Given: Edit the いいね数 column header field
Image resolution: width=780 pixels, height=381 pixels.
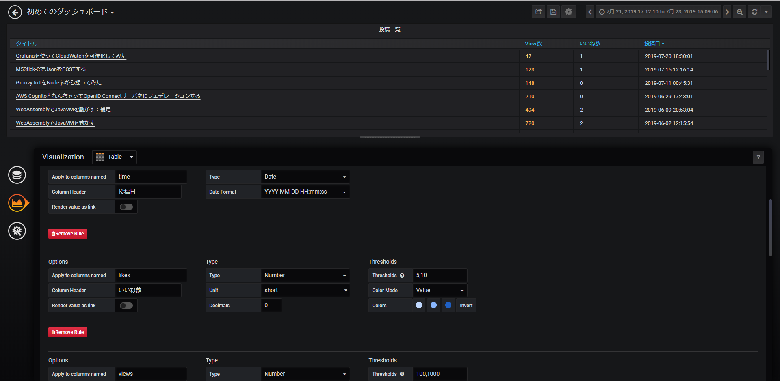Looking at the screenshot, I should click(x=148, y=291).
